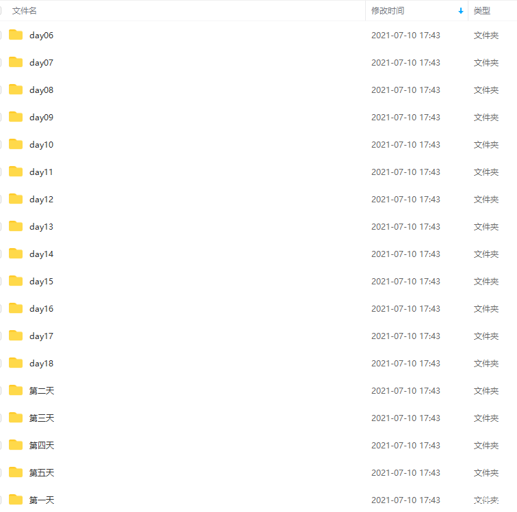Click the day06 folder icon
517x512 pixels.
click(16, 35)
